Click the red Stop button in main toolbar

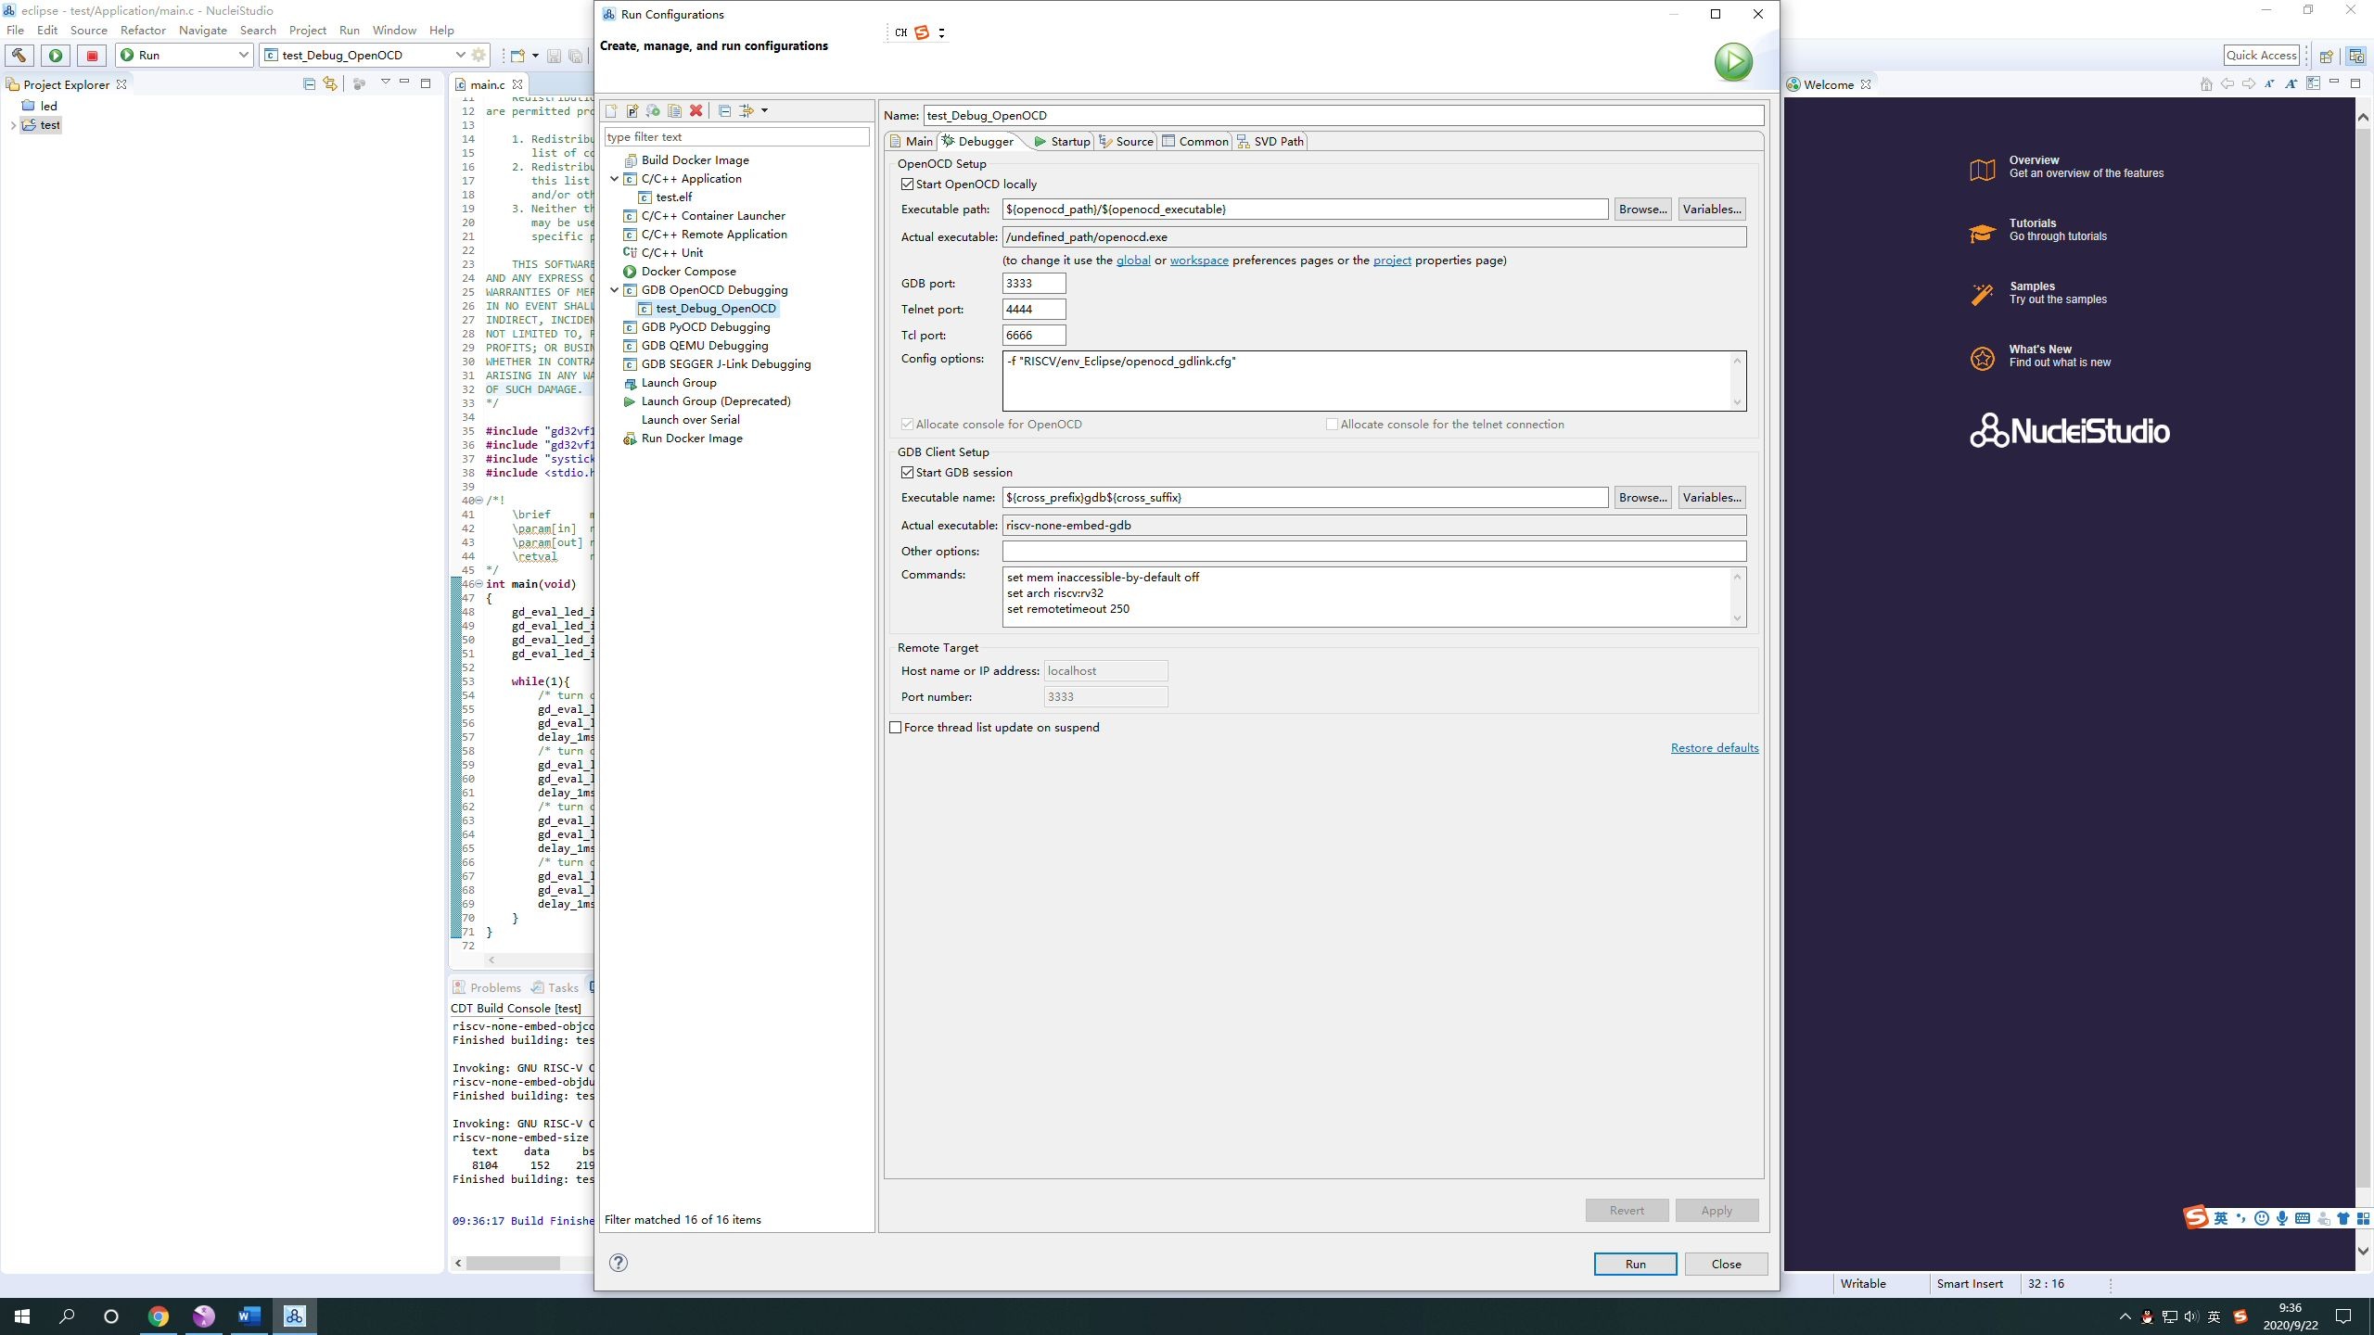(x=91, y=56)
